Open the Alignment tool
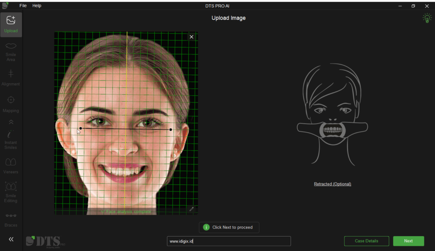 pos(11,78)
